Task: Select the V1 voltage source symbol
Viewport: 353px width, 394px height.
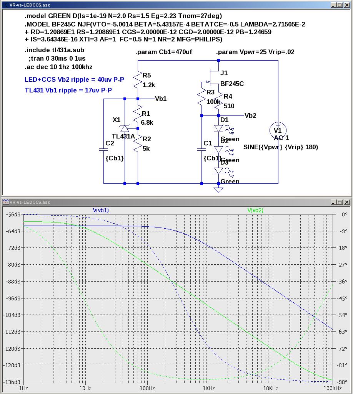Action: click(x=278, y=130)
